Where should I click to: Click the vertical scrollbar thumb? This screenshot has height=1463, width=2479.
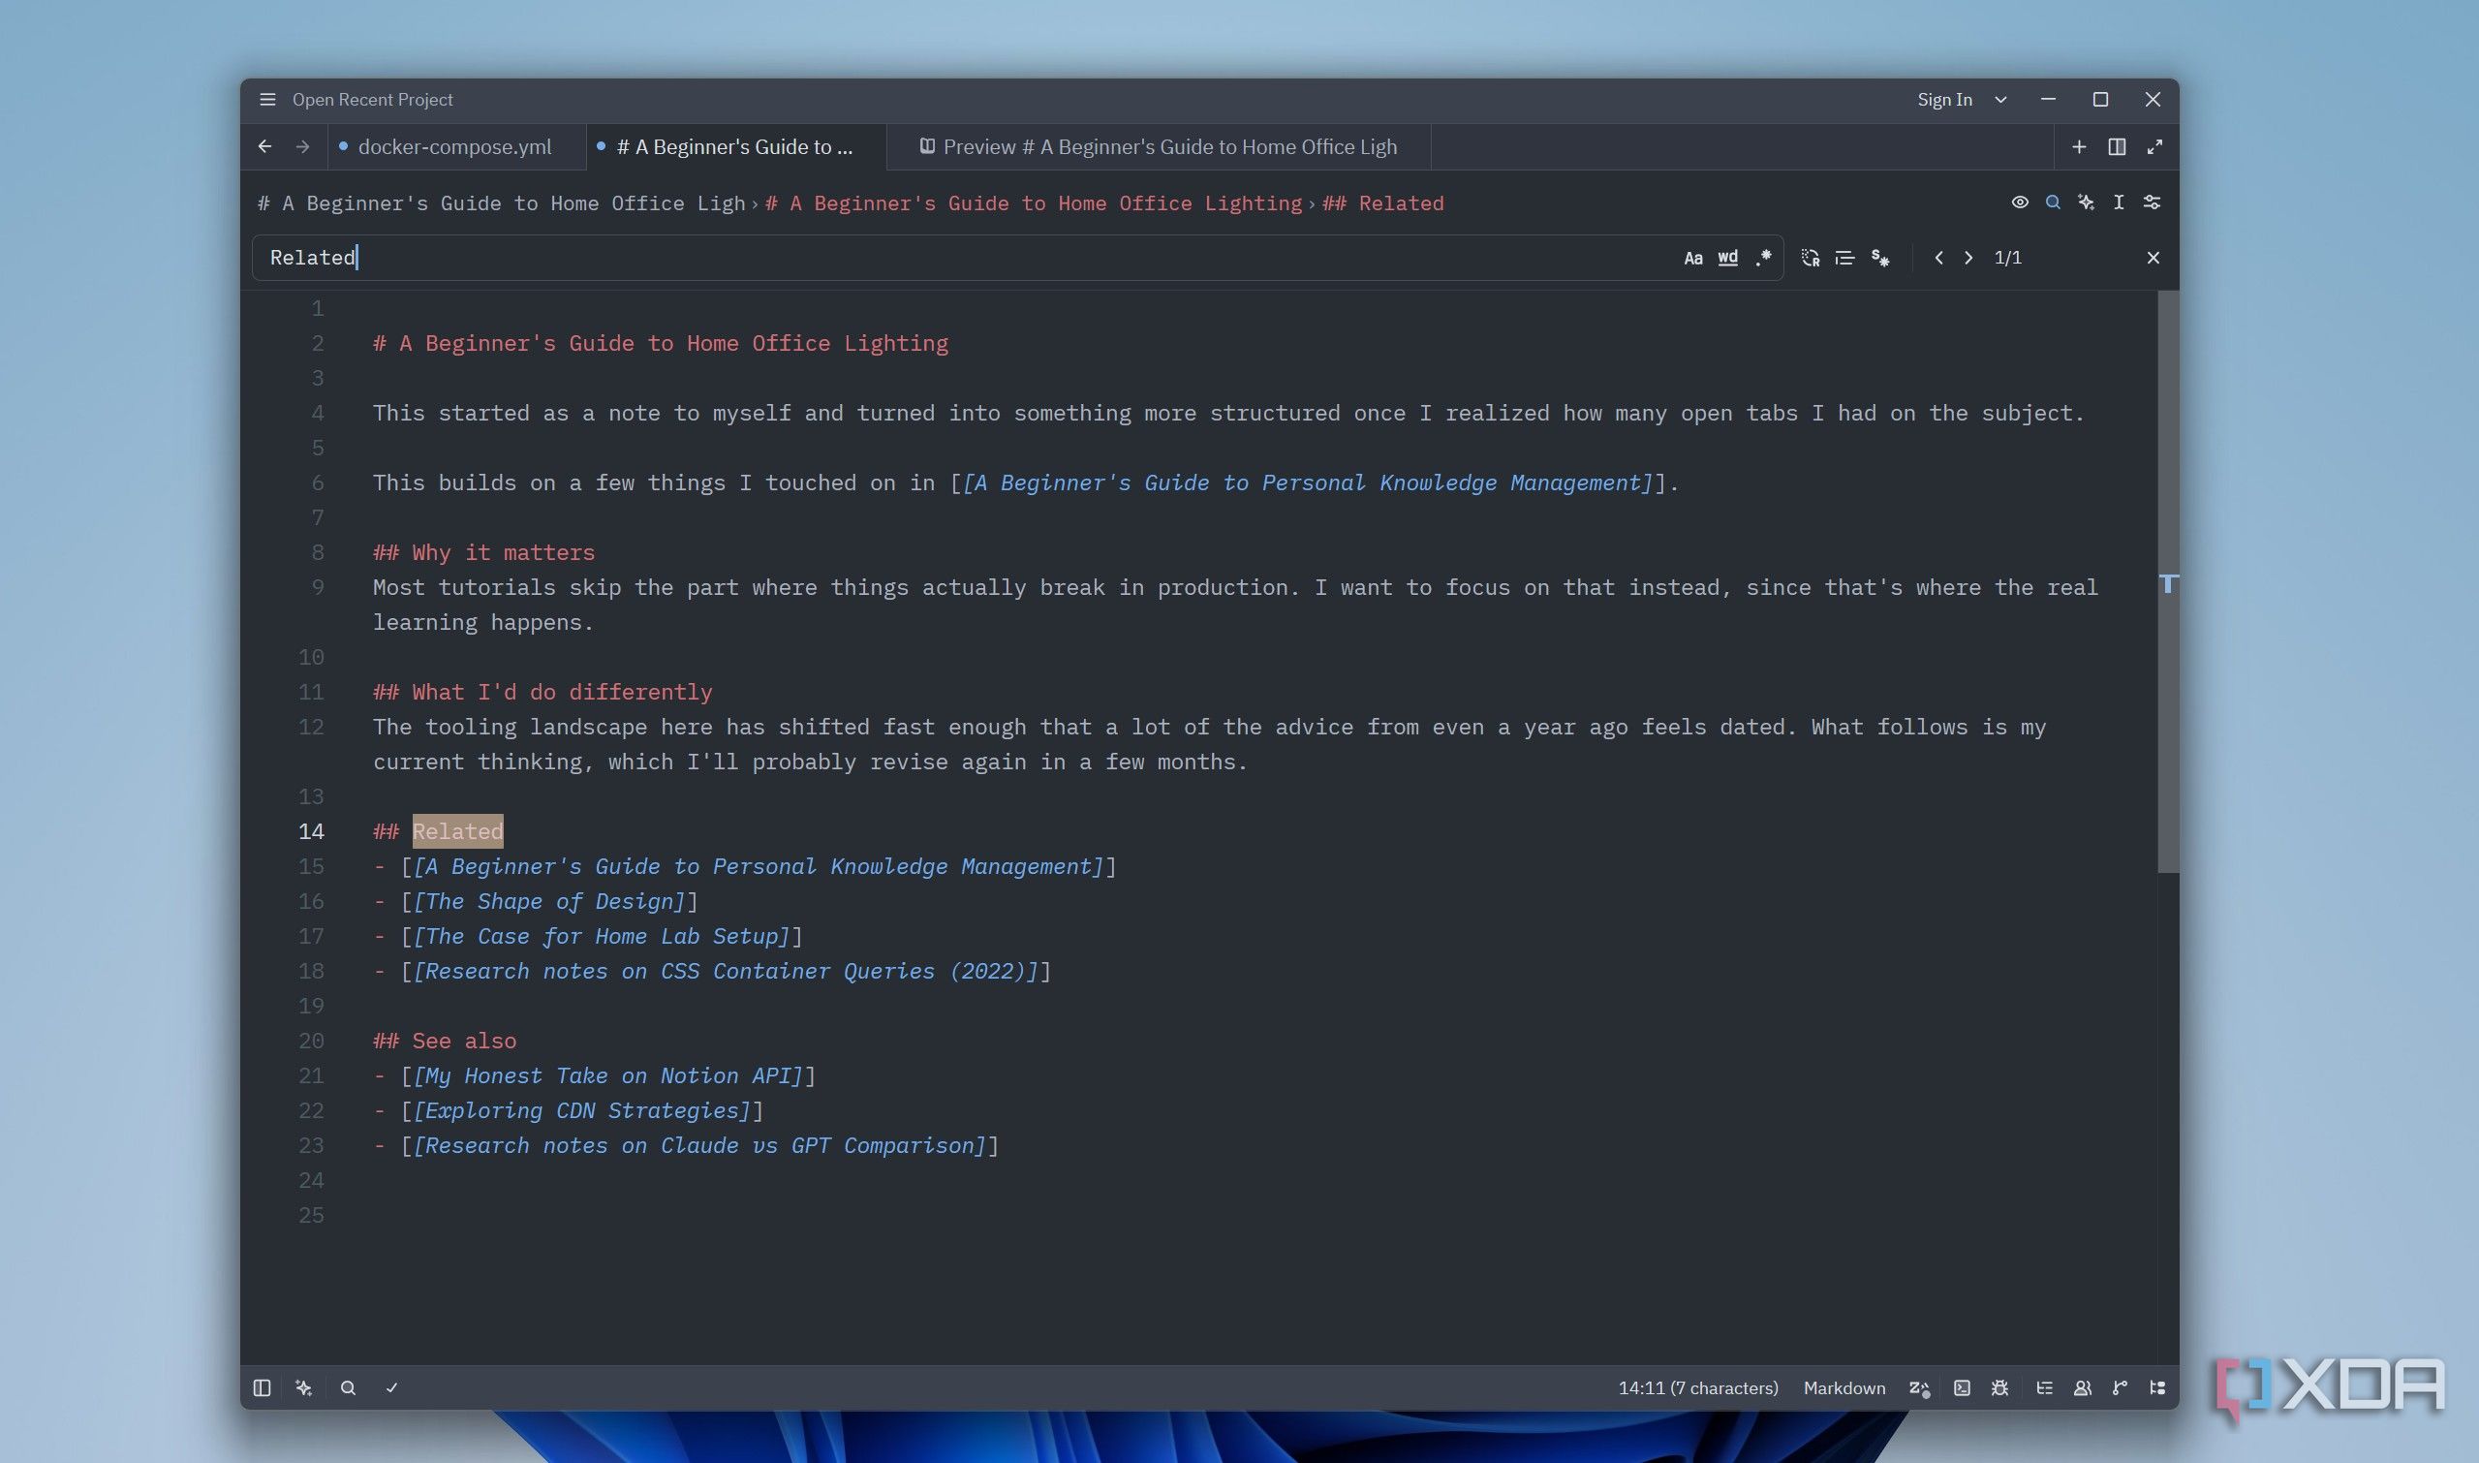[2167, 581]
